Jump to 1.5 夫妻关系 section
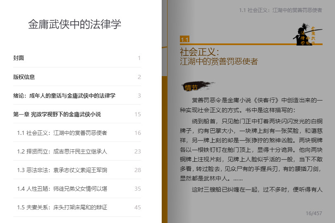335x223 pixels. 62,207
